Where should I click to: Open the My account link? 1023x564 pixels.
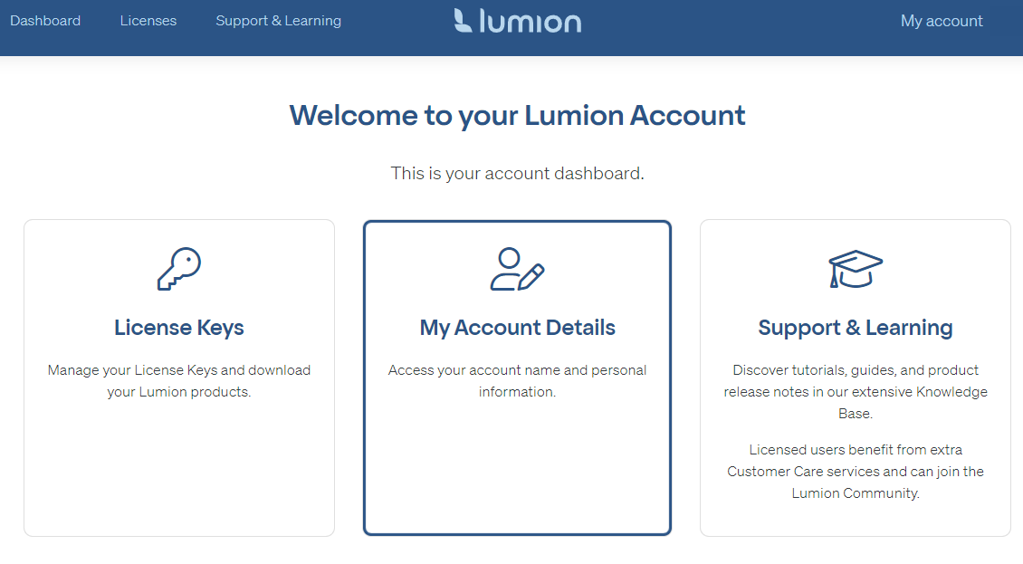(942, 20)
